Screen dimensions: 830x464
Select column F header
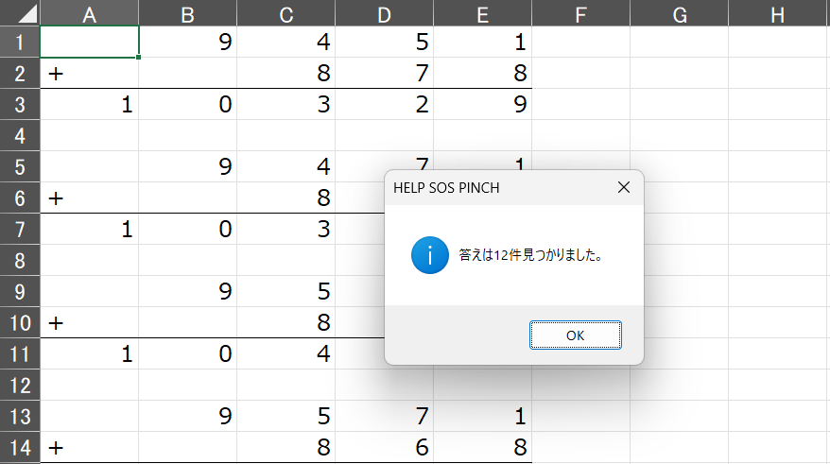pyautogui.click(x=581, y=12)
